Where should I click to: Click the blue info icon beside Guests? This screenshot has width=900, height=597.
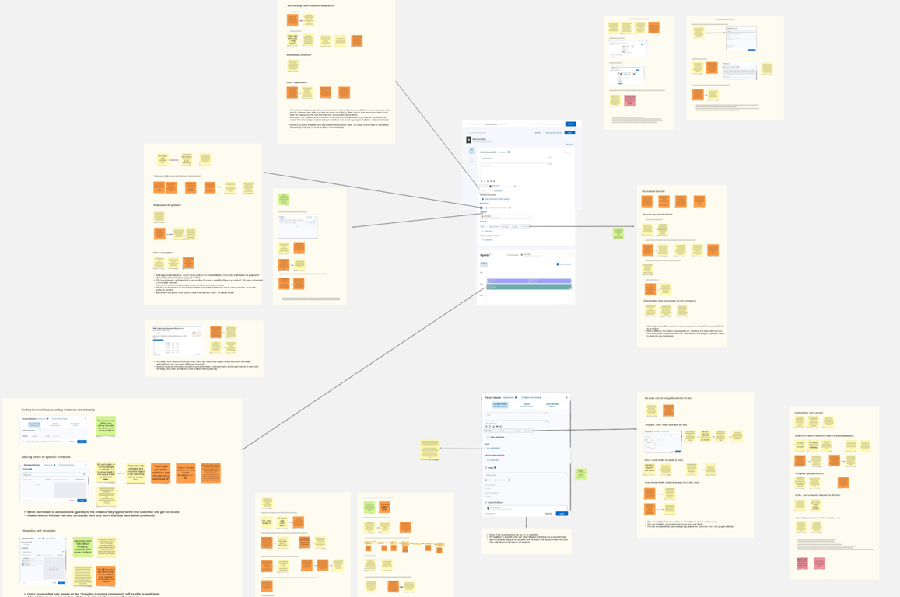pyautogui.click(x=496, y=467)
